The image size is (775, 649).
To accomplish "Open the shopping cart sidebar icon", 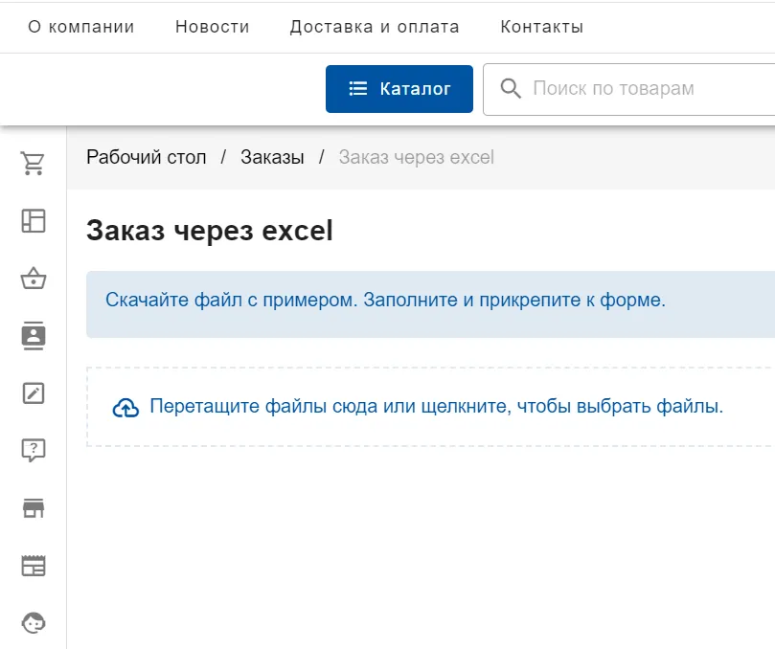I will click(x=34, y=163).
